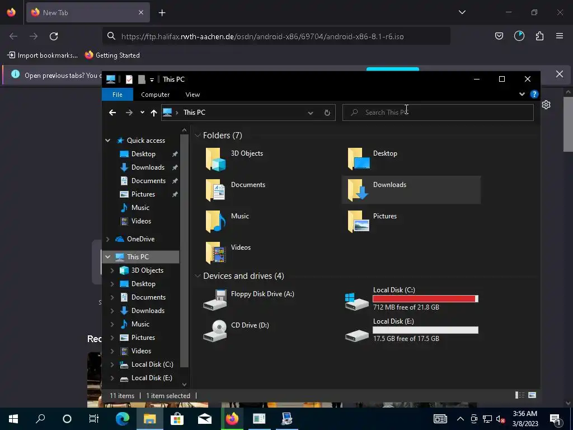Go back in File Explorer

point(112,113)
